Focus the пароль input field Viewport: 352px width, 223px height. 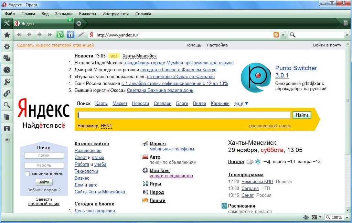44,165
